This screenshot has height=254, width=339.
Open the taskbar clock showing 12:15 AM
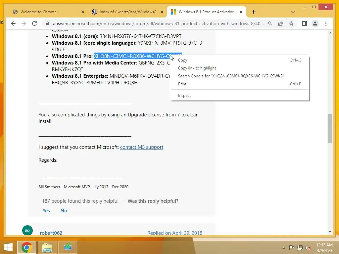coord(324,248)
